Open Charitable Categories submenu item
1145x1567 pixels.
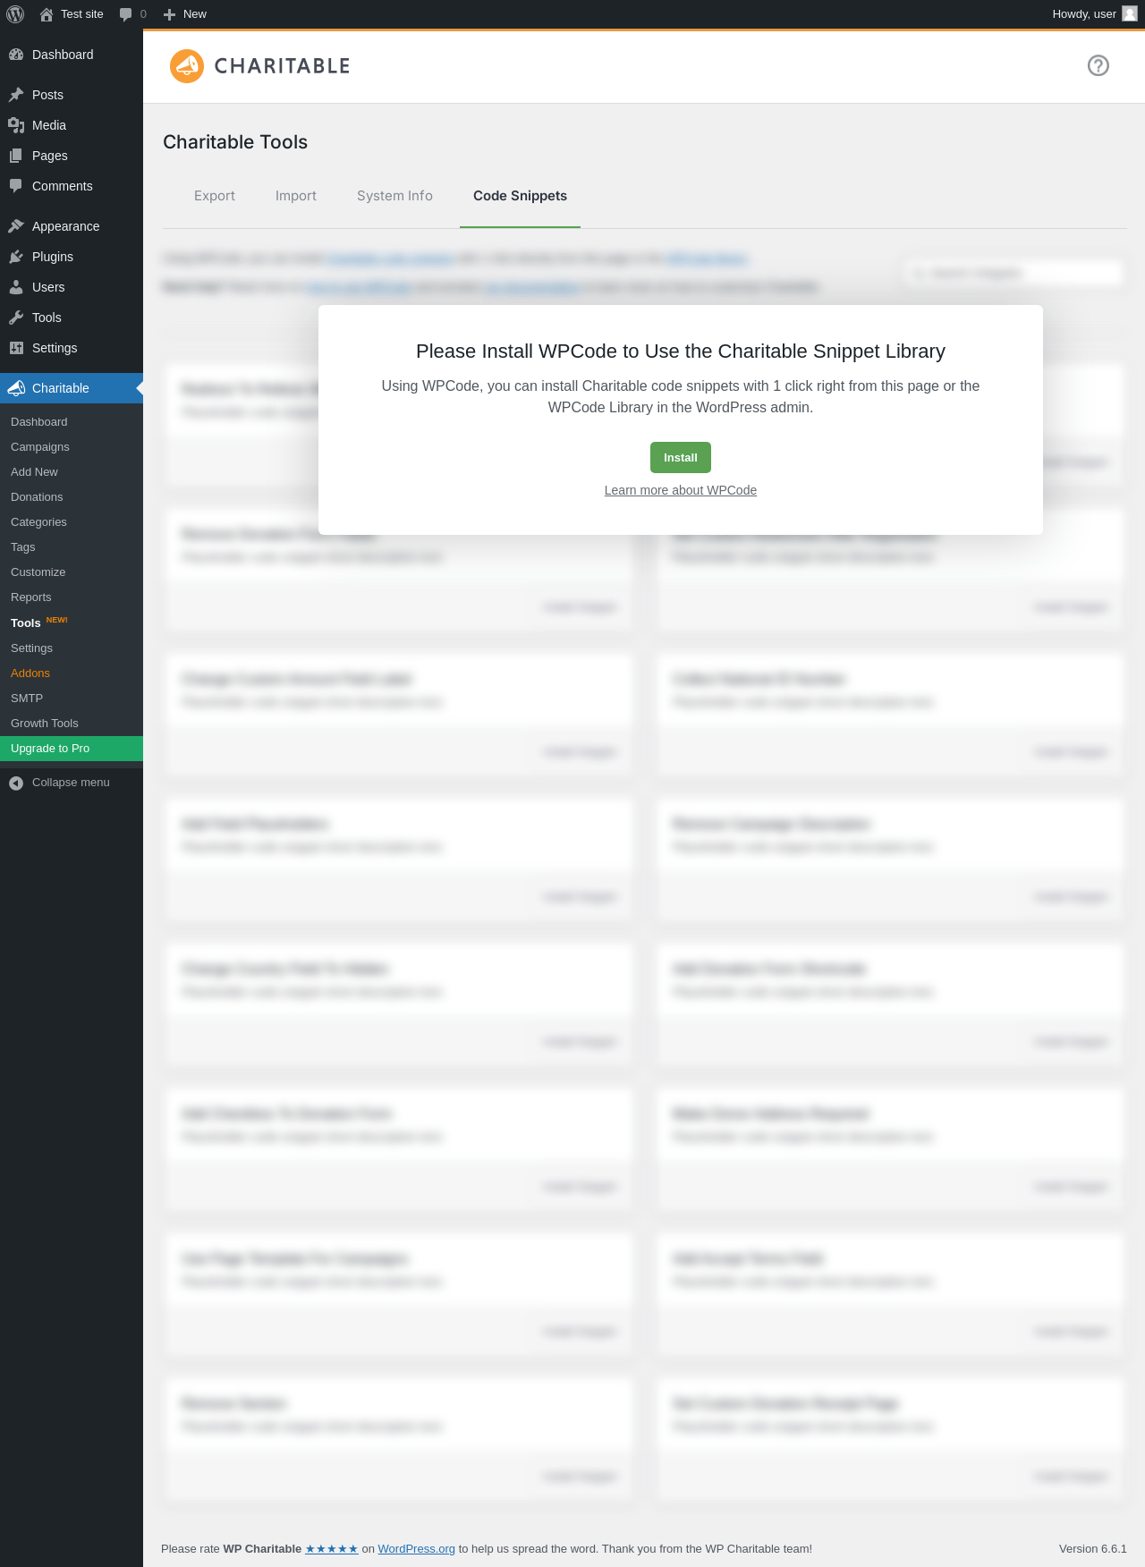coord(72,522)
